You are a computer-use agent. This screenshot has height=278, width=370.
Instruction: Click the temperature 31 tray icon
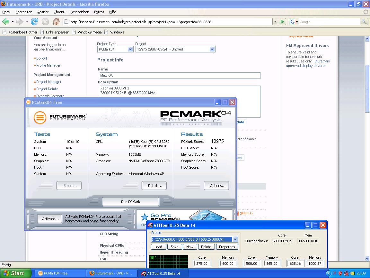point(334,273)
